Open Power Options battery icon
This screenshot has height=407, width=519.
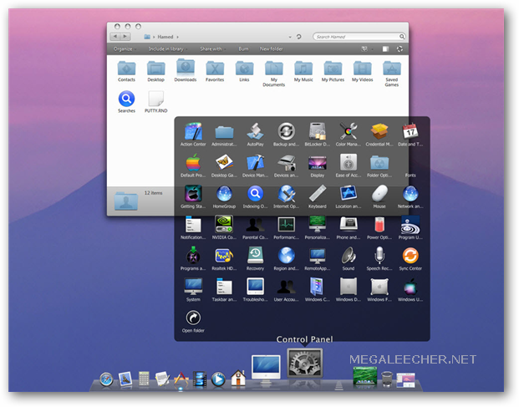click(379, 225)
